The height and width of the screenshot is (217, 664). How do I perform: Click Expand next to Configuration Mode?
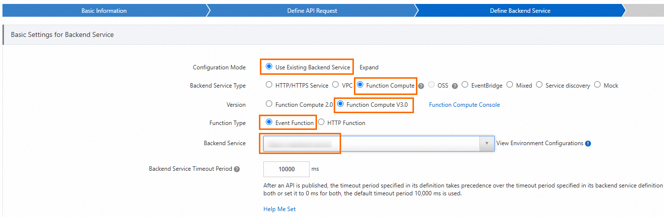(x=369, y=67)
